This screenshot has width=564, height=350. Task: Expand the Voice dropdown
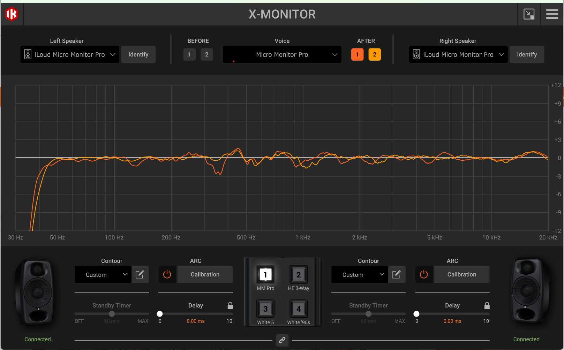tap(282, 55)
